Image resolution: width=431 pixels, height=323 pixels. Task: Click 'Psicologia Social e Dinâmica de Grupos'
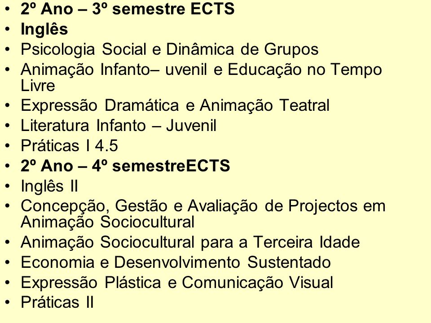click(x=170, y=50)
